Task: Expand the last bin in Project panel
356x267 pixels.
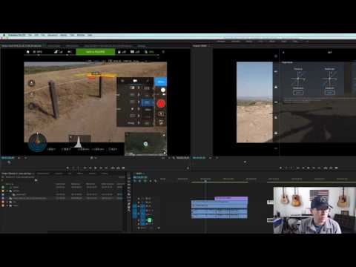Action: coord(7,205)
